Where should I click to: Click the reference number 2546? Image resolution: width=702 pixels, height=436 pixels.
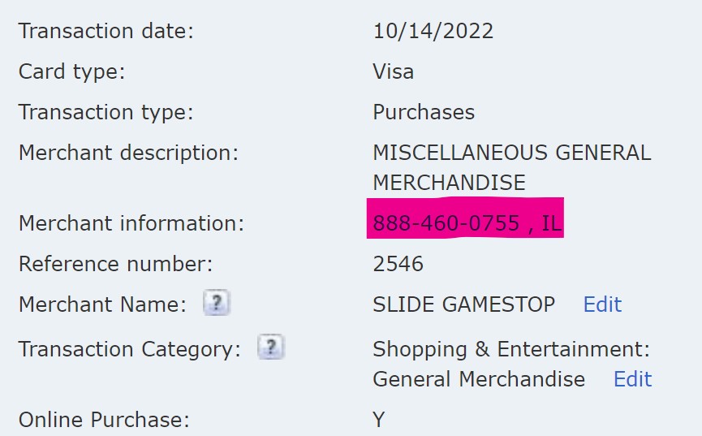pyautogui.click(x=398, y=264)
